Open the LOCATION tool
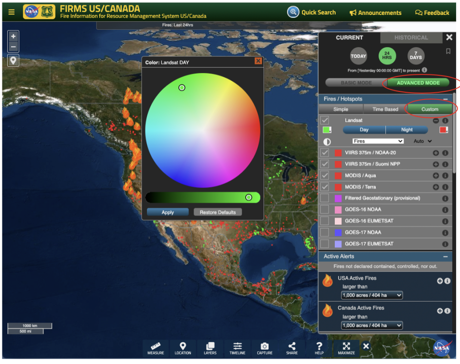Screen dimensions: 460x364 [x=183, y=349]
